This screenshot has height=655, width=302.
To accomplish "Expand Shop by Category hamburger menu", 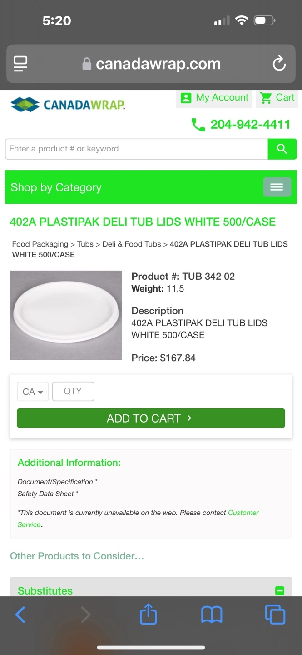I will point(277,187).
